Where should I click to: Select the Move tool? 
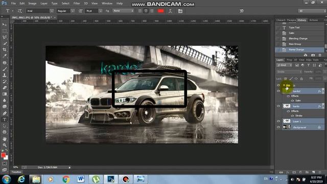[x=5, y=25]
